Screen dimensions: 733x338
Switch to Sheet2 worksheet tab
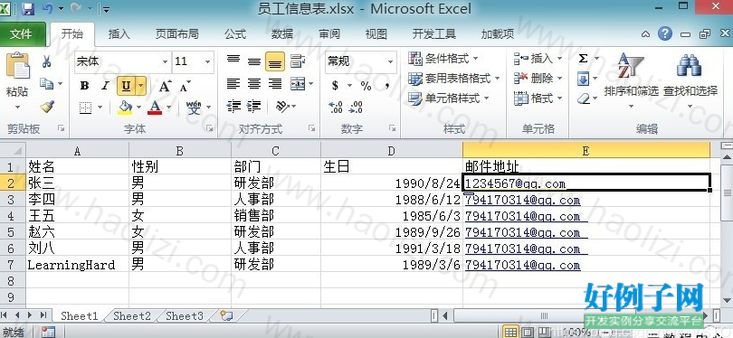coord(132,316)
